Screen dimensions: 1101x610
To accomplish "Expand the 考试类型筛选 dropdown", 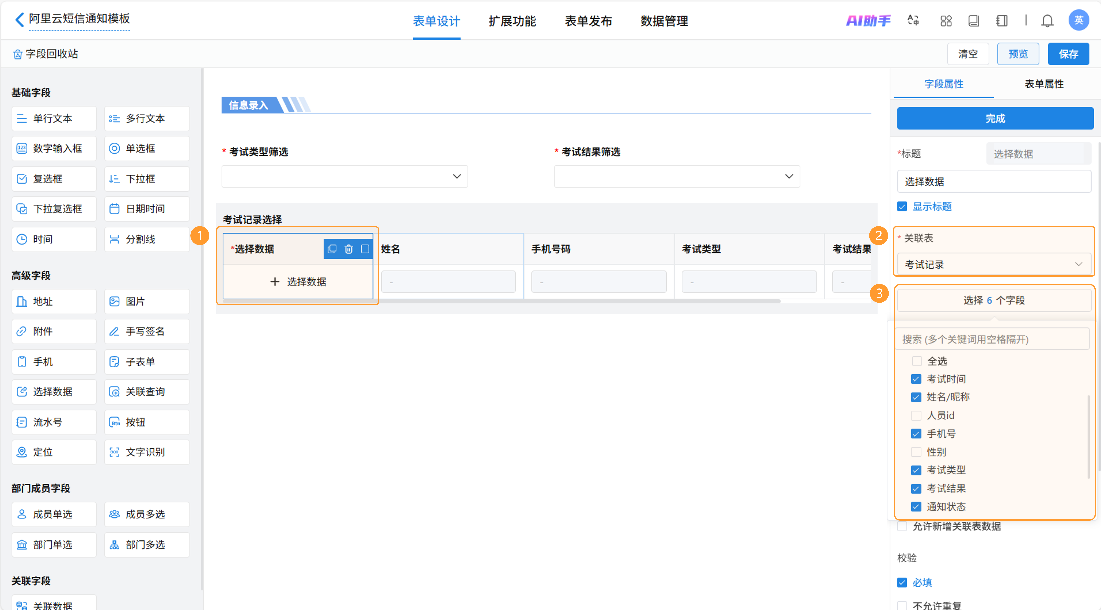I will [x=345, y=176].
